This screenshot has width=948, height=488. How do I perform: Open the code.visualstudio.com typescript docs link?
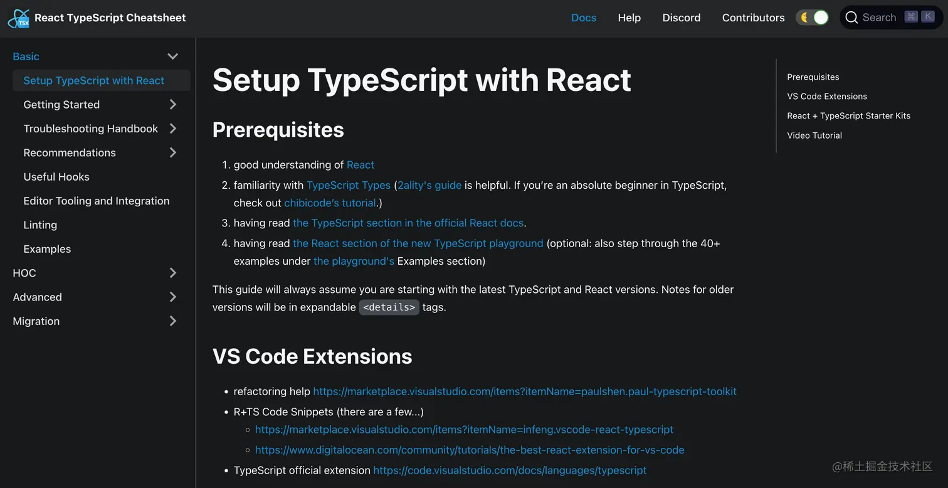pyautogui.click(x=510, y=470)
